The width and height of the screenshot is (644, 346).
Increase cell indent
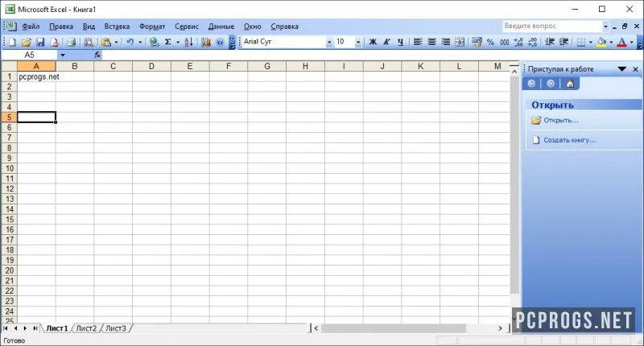(564, 42)
